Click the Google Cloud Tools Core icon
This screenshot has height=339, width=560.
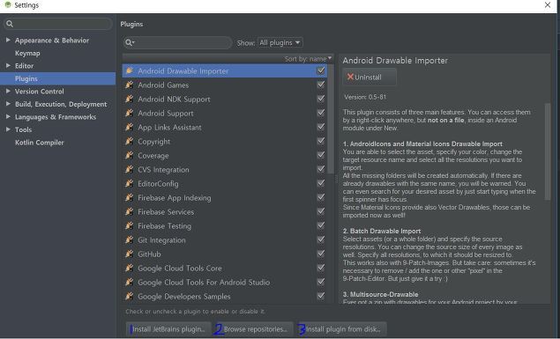click(130, 268)
